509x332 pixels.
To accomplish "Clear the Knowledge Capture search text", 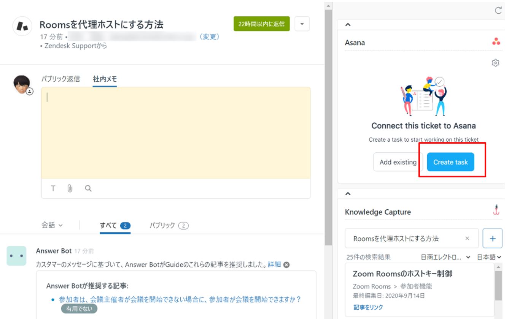I will point(467,239).
